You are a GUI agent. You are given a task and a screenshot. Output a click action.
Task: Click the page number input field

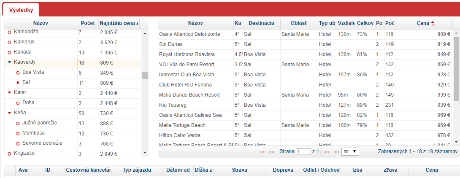[303, 151]
